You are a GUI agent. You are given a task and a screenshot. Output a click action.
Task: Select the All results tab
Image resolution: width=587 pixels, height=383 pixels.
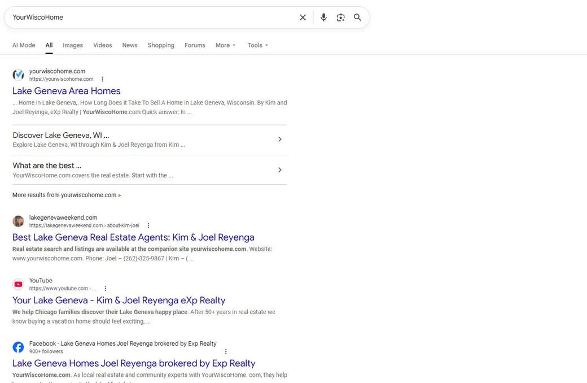point(49,45)
